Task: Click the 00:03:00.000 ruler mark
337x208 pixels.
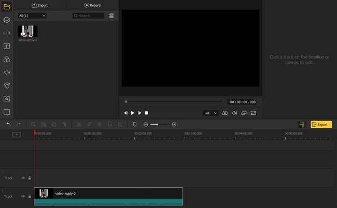Action: point(193,133)
